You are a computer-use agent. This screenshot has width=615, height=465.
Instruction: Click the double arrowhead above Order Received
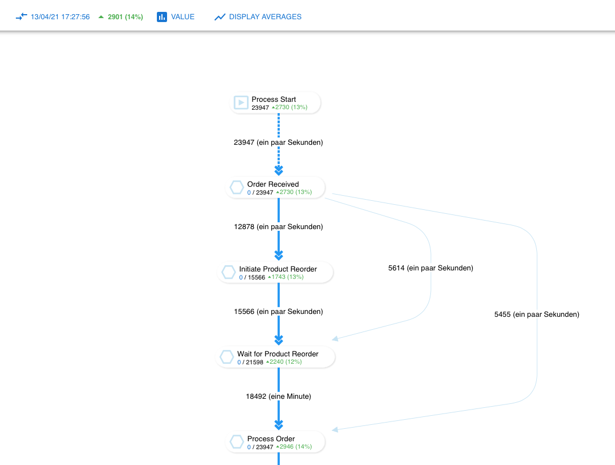(279, 170)
